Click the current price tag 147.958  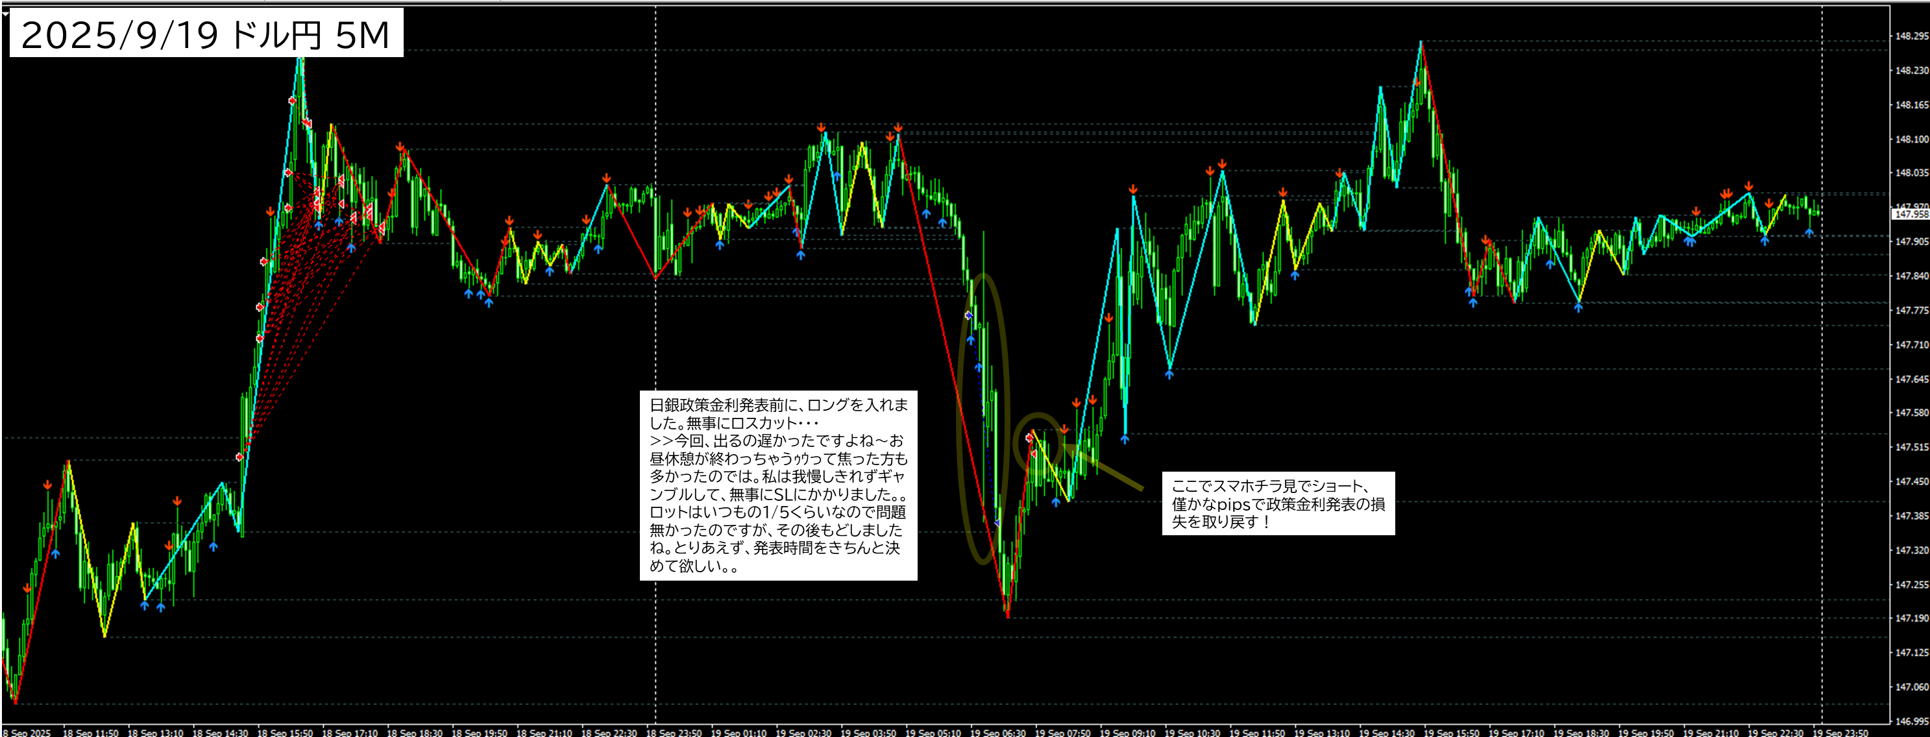point(1910,214)
